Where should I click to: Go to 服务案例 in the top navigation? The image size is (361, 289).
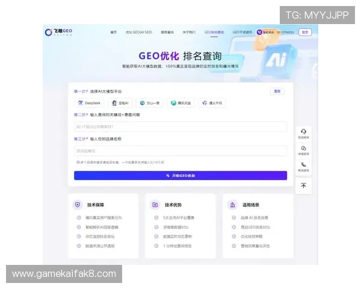pyautogui.click(x=167, y=33)
